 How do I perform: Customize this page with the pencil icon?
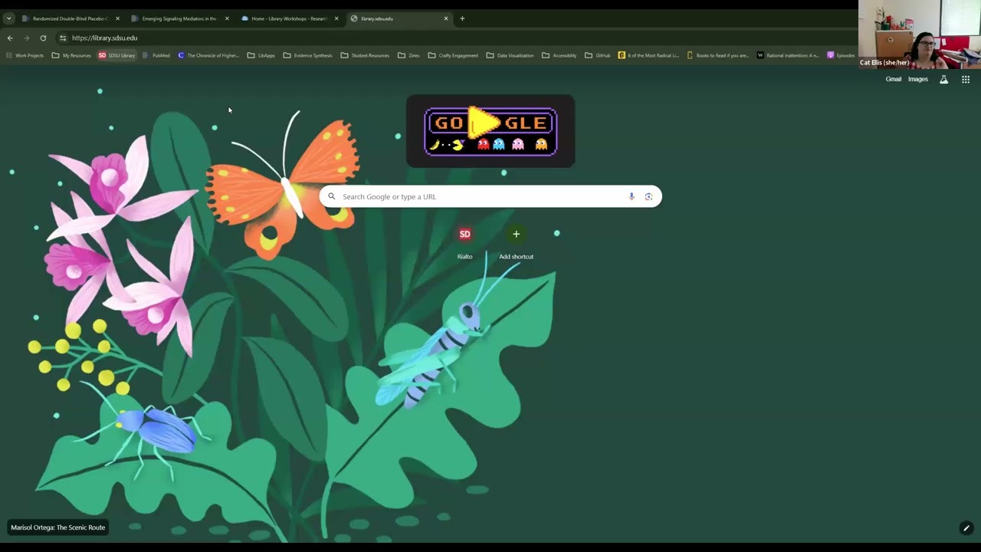point(966,527)
